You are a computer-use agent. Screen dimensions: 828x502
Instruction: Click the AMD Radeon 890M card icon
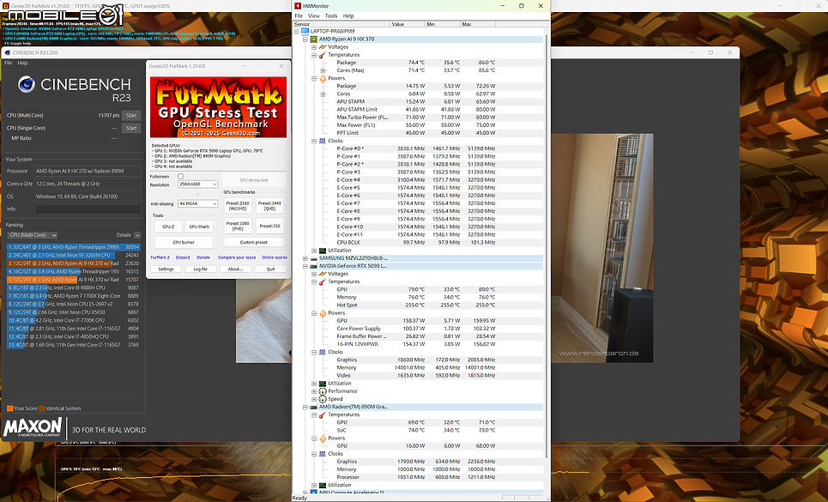314,407
